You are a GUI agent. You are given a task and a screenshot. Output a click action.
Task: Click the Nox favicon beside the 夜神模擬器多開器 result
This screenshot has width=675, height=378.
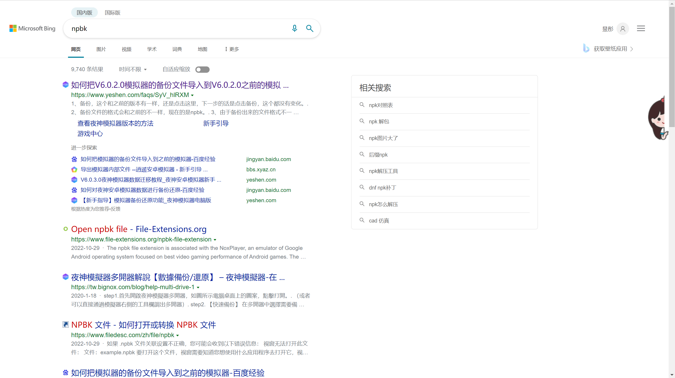coord(65,277)
